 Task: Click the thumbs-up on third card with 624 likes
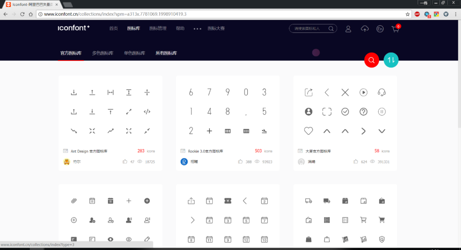[x=356, y=162]
